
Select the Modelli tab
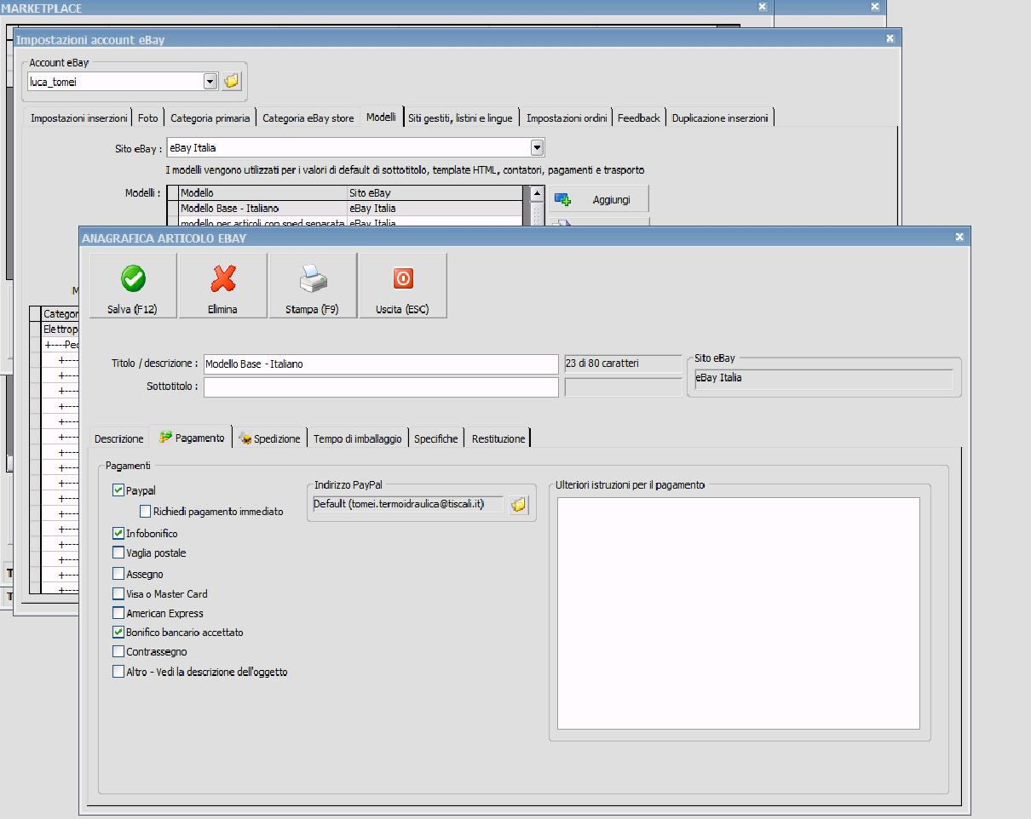[x=382, y=117]
